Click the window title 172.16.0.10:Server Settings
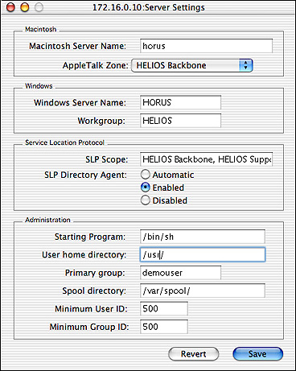The height and width of the screenshot is (371, 296). (x=149, y=7)
